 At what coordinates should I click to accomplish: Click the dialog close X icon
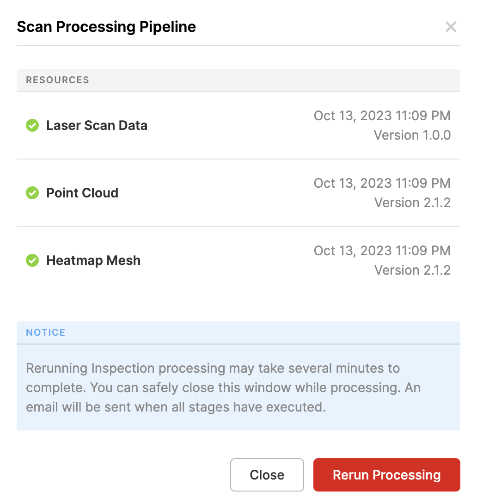(451, 27)
